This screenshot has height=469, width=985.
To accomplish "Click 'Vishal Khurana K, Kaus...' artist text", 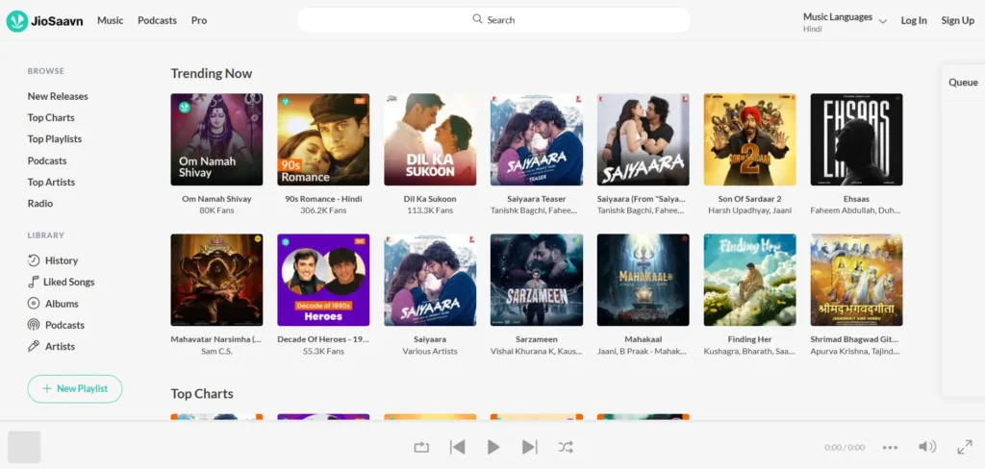I will 535,351.
